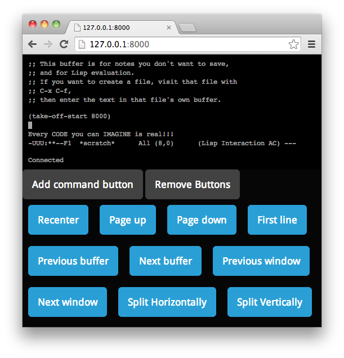Image resolution: width=344 pixels, height=358 pixels.
Task: Open a new browser tab
Action: (187, 28)
